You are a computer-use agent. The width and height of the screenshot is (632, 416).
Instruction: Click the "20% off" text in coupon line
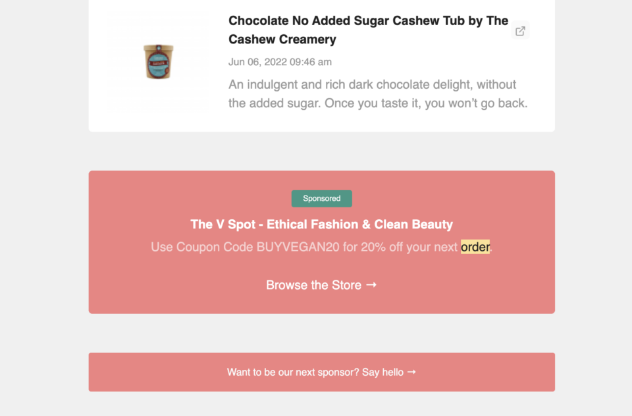[x=383, y=247]
